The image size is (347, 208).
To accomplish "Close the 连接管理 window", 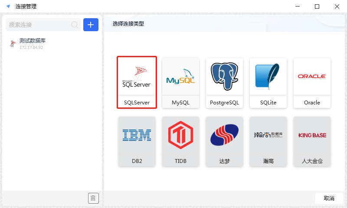I will (x=337, y=6).
